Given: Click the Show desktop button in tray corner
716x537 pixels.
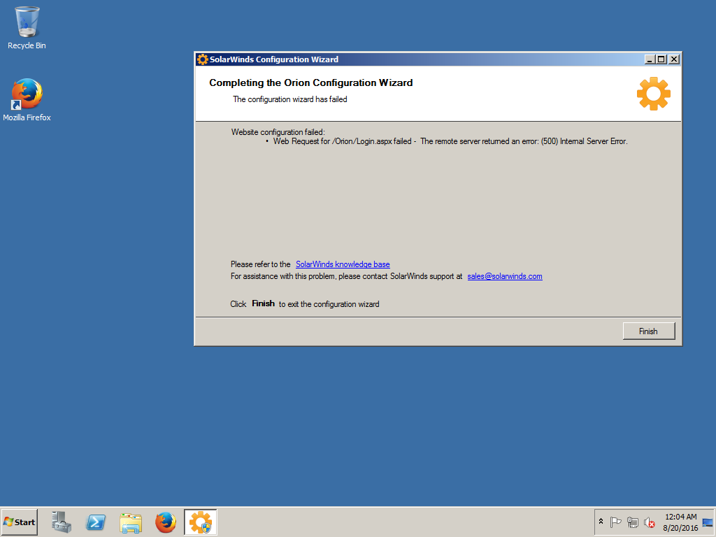Looking at the screenshot, I should [708, 522].
